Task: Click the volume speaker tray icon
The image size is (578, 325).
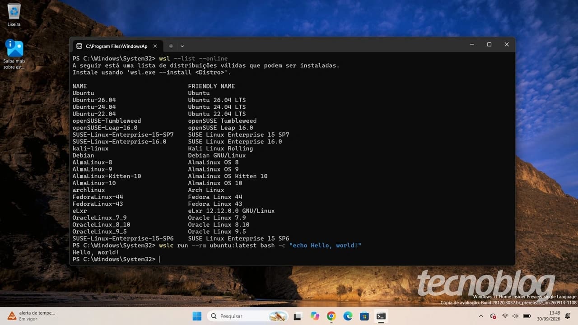Action: 516,316
